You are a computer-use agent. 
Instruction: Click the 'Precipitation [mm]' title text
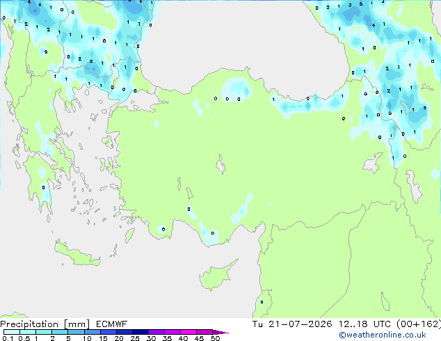[45, 324]
